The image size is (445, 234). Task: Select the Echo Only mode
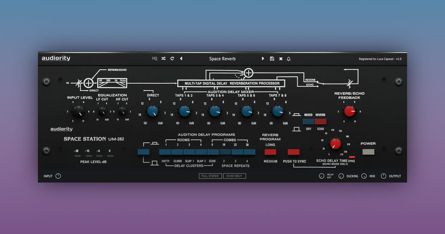pyautogui.click(x=234, y=176)
